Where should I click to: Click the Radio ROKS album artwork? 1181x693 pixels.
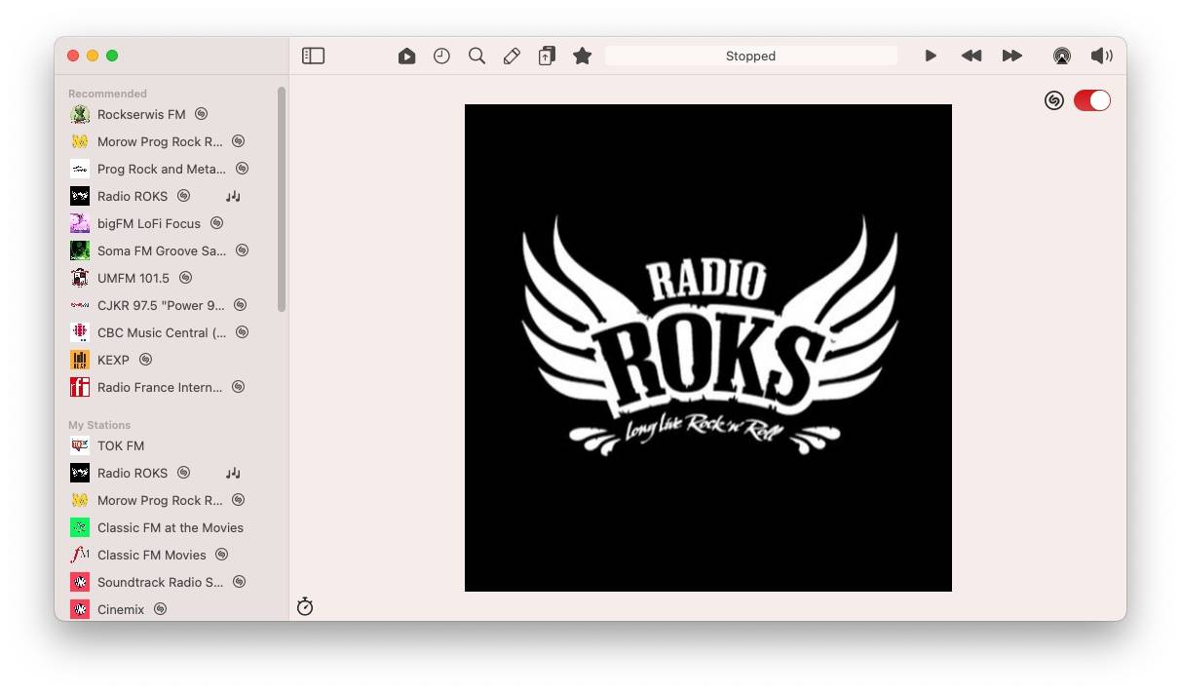click(x=708, y=348)
